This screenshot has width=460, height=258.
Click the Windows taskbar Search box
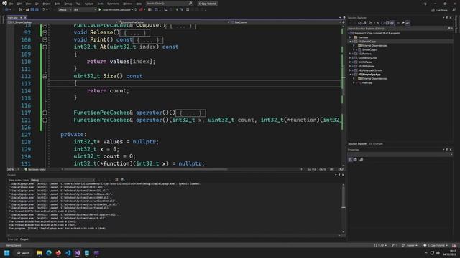point(23,253)
